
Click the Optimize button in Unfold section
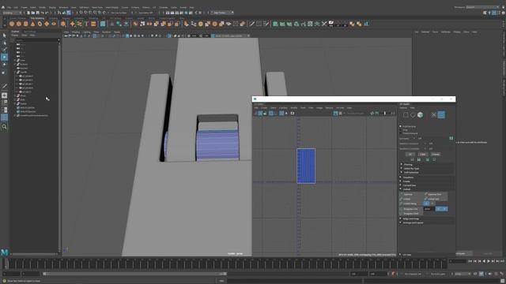411,194
